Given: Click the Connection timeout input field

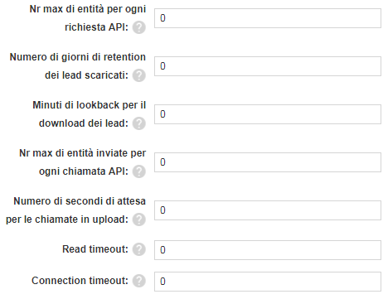Looking at the screenshot, I should [x=268, y=282].
